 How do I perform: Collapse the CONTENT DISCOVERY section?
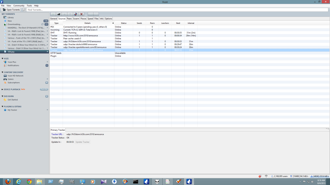pyautogui.click(x=2, y=72)
